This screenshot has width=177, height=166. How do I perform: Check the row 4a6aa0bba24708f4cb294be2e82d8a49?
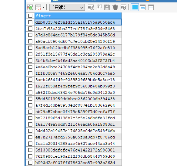(x=30, y=67)
